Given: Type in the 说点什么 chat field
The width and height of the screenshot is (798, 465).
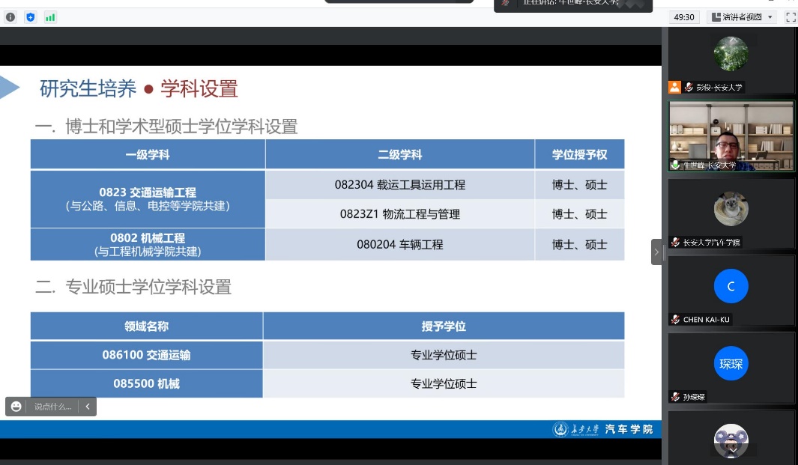Looking at the screenshot, I should [52, 407].
